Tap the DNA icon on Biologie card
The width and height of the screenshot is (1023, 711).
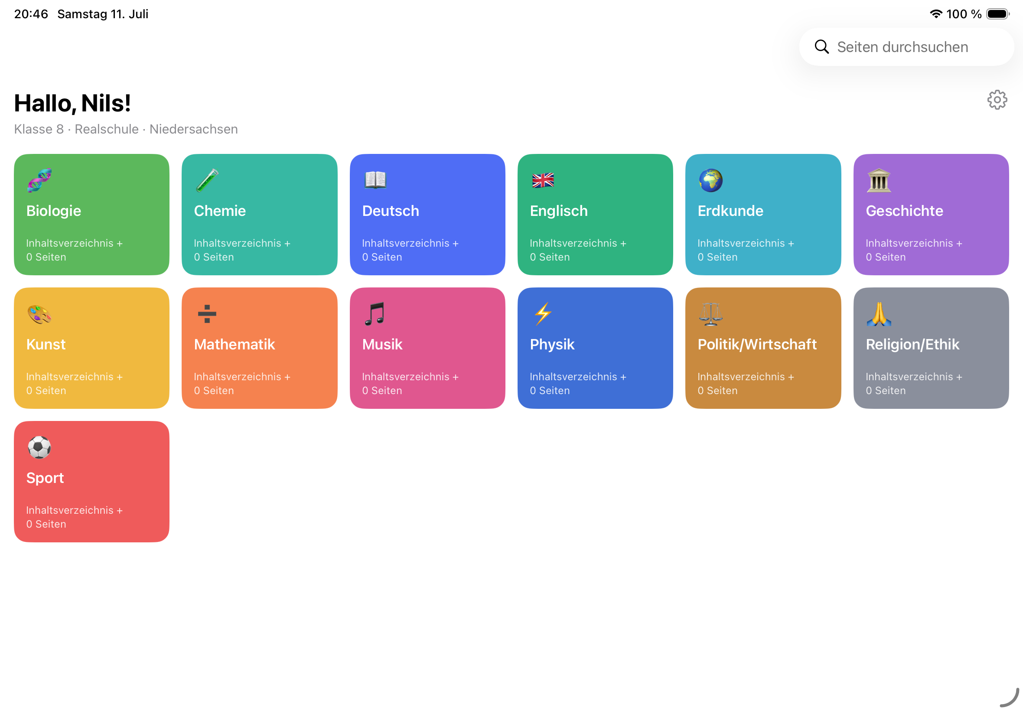pyautogui.click(x=39, y=180)
